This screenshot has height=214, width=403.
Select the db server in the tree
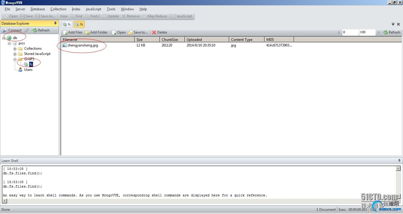pyautogui.click(x=15, y=38)
